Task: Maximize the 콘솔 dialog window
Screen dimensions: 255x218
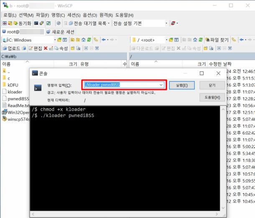Action: 201,73
